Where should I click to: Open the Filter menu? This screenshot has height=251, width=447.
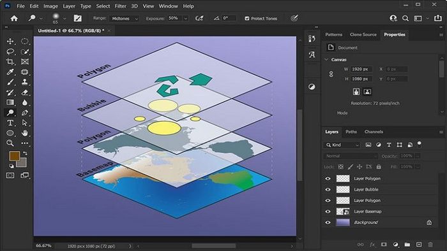pyautogui.click(x=120, y=6)
